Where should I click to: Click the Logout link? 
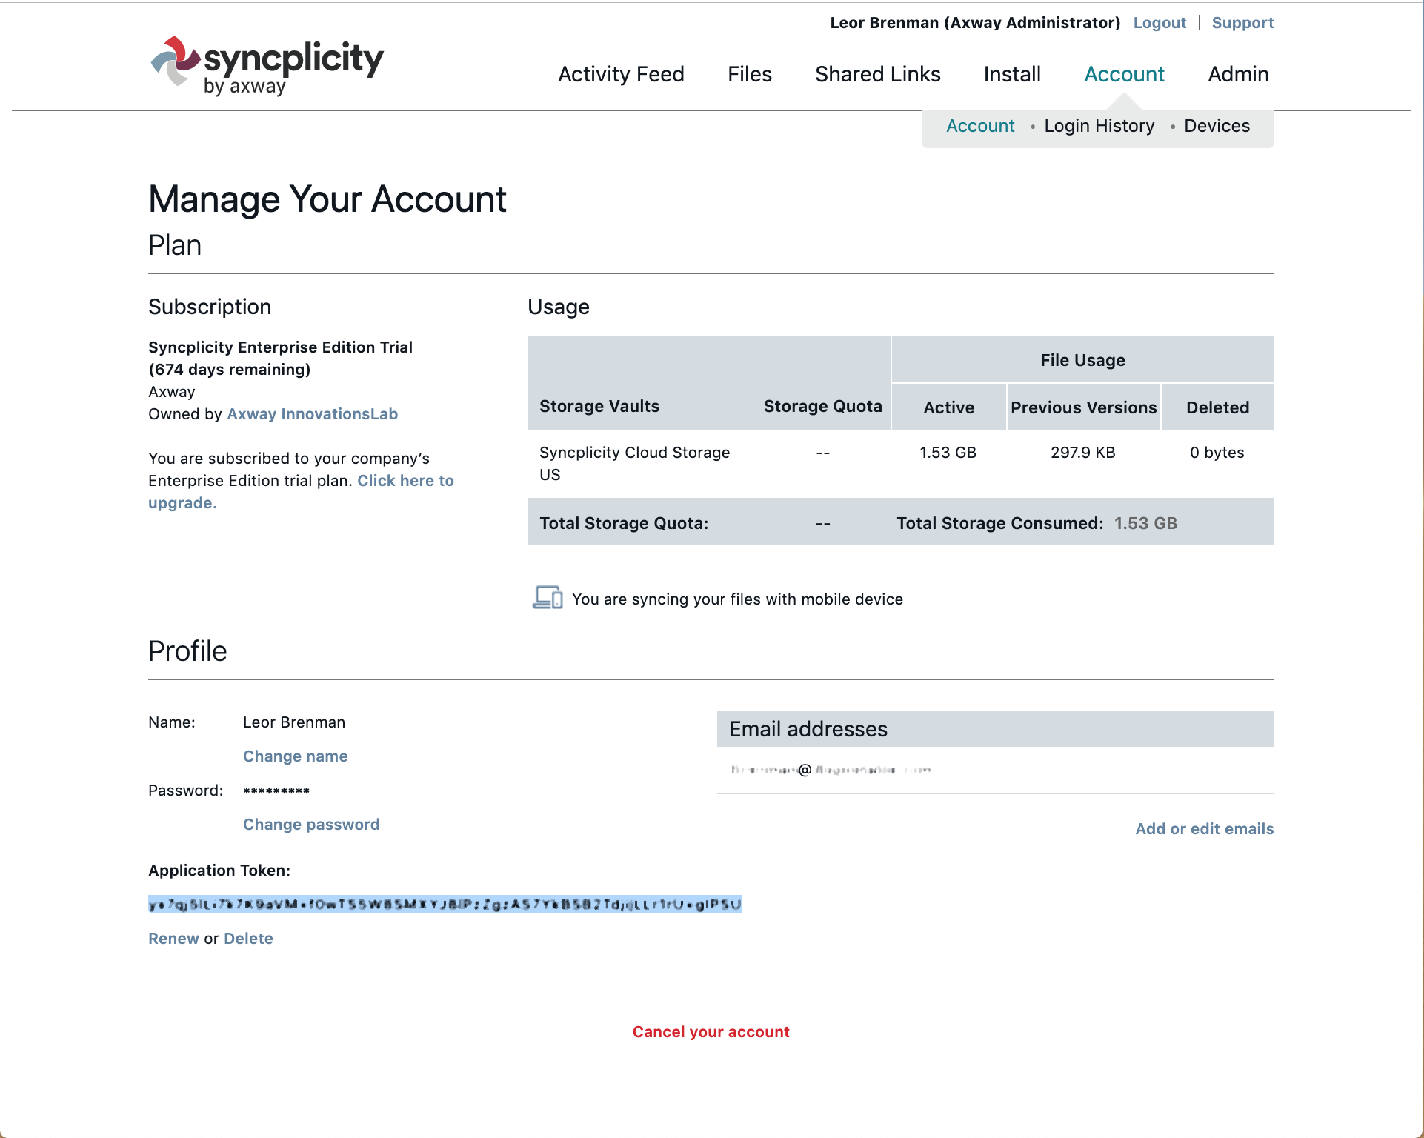[1160, 23]
